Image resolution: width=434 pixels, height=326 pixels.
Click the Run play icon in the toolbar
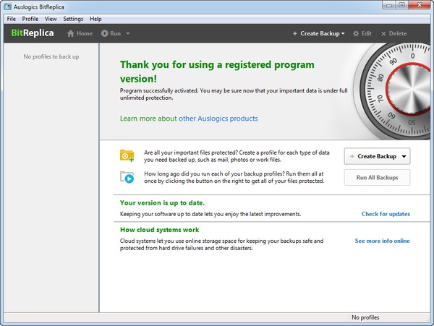pos(106,33)
